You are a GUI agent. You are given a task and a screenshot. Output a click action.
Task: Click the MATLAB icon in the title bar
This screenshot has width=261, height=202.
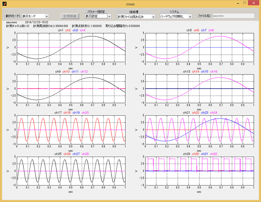coord(4,3)
